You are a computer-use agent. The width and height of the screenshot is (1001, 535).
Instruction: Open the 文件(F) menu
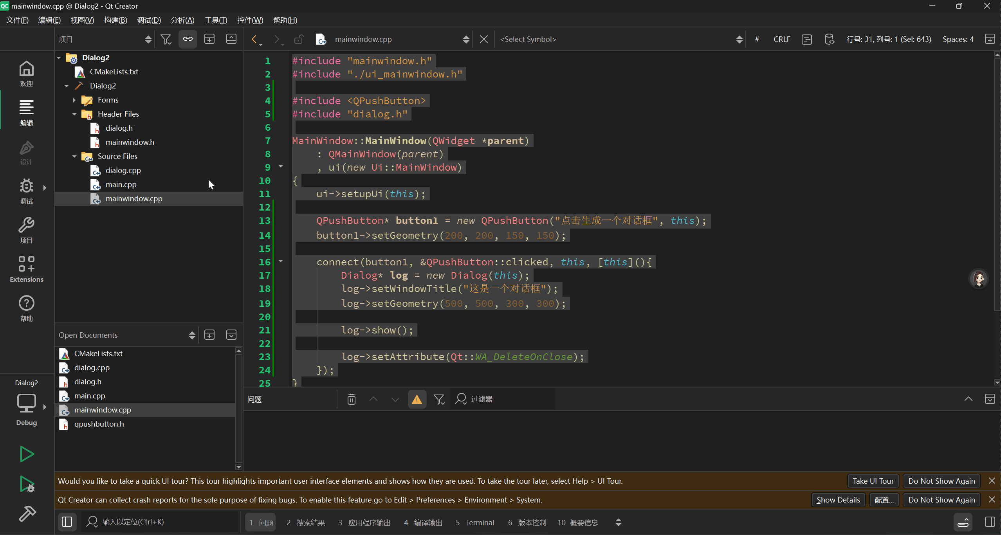(17, 20)
